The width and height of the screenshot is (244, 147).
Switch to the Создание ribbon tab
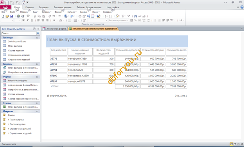(x=44, y=7)
